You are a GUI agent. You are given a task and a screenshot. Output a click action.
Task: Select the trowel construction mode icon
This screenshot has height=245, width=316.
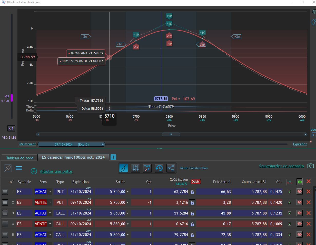(x=124, y=168)
